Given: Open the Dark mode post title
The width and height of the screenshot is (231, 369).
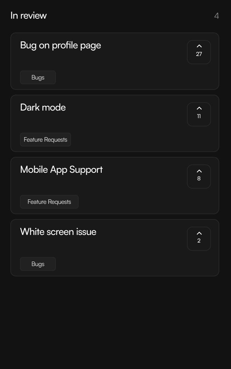Looking at the screenshot, I should 43,107.
